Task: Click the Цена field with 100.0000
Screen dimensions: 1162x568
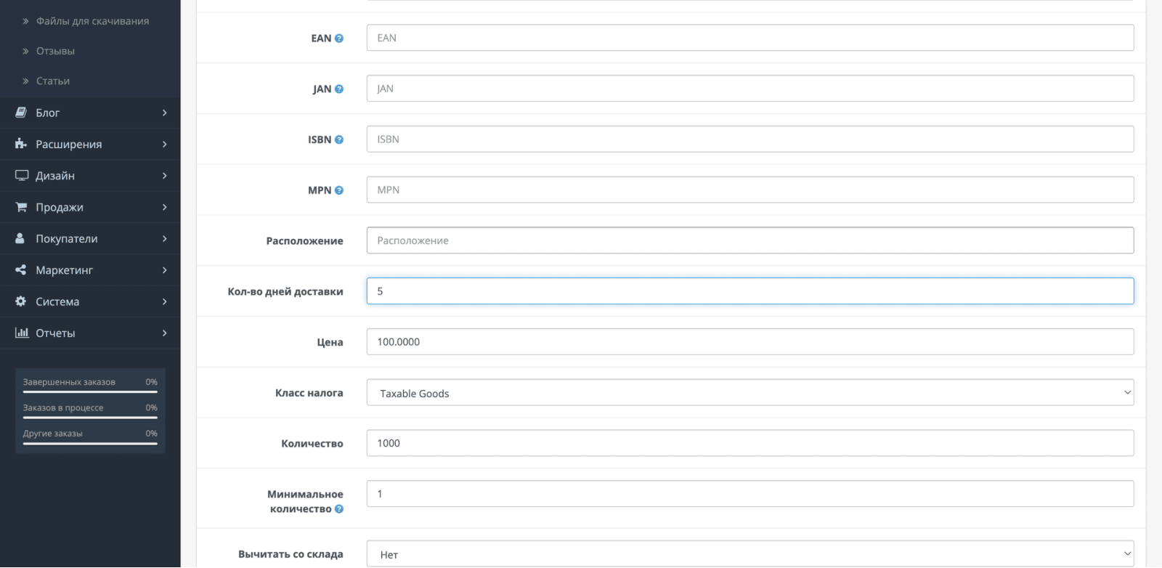Action: (750, 341)
